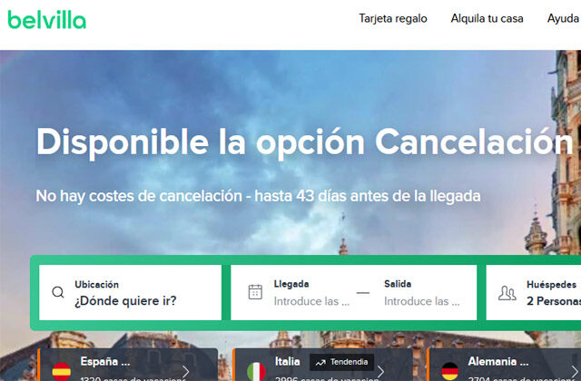Open the Huéspedes guest selector
The height and width of the screenshot is (381, 581).
pyautogui.click(x=540, y=293)
